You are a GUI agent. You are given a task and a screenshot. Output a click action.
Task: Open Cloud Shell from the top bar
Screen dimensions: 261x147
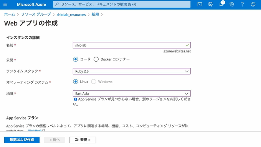click(x=200, y=4)
